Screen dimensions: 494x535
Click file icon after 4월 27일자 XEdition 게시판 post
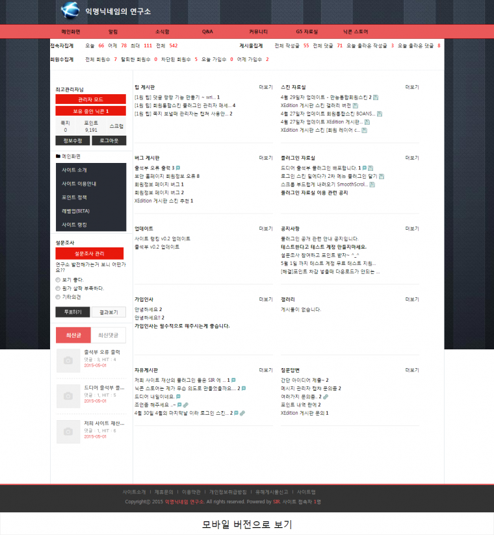click(367, 122)
